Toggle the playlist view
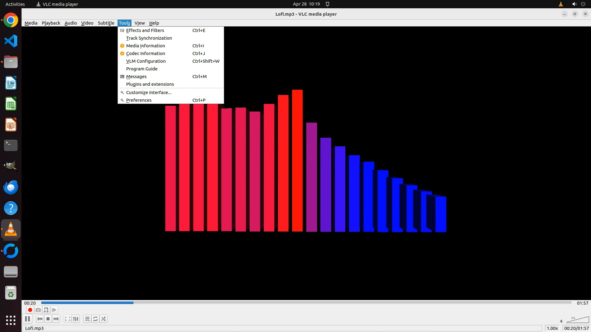Screen dimensions: 591x332 click(x=87, y=319)
